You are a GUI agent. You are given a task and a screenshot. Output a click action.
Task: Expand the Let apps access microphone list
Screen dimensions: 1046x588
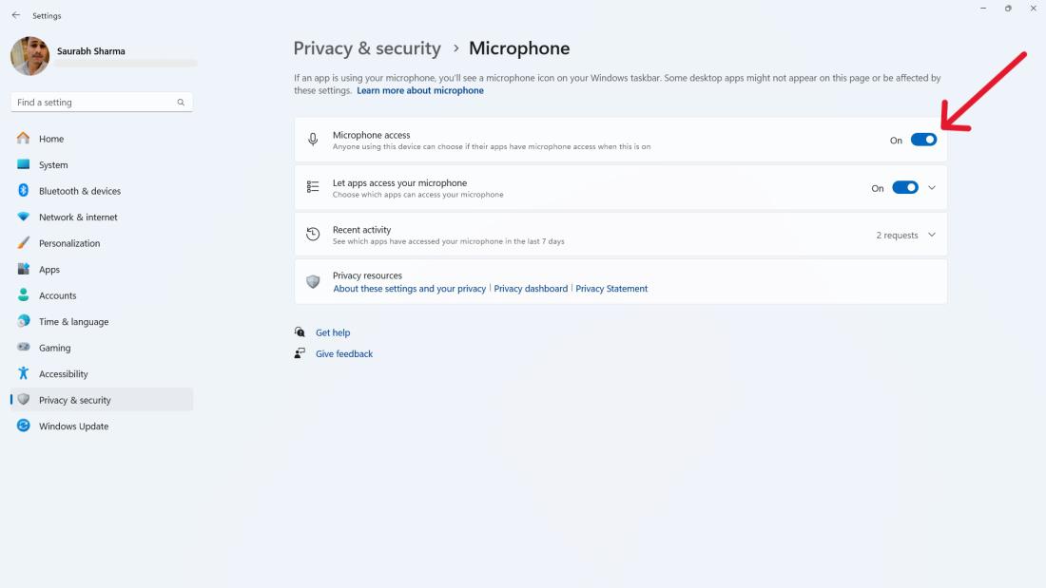tap(932, 188)
